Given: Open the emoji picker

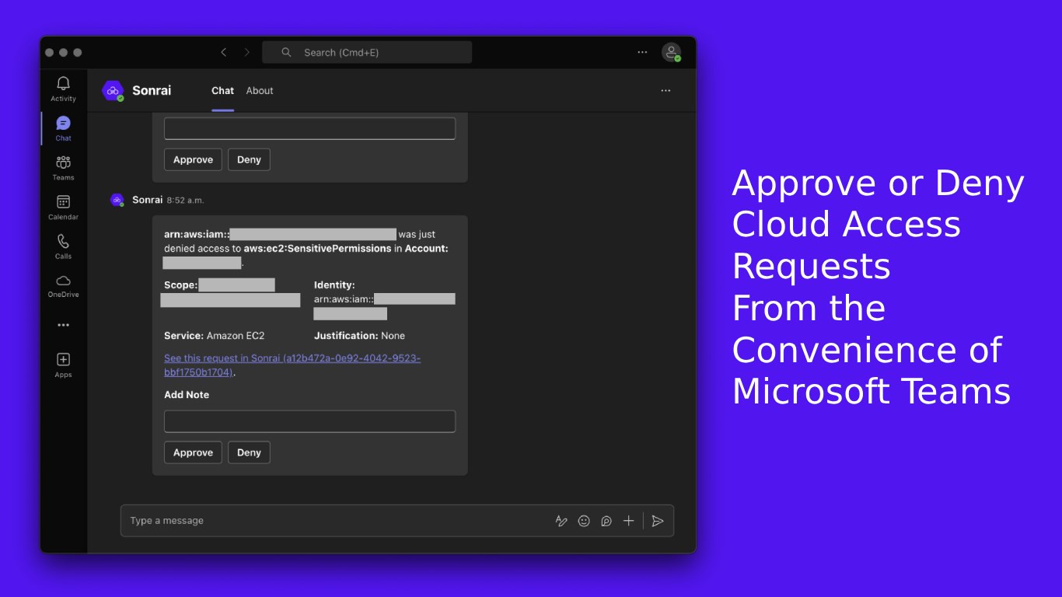Looking at the screenshot, I should [x=584, y=521].
